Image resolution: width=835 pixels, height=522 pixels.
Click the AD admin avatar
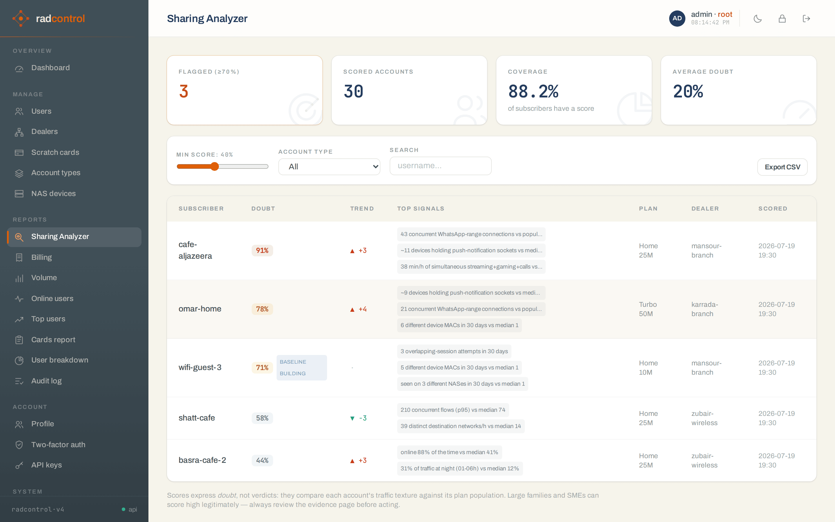tap(677, 18)
